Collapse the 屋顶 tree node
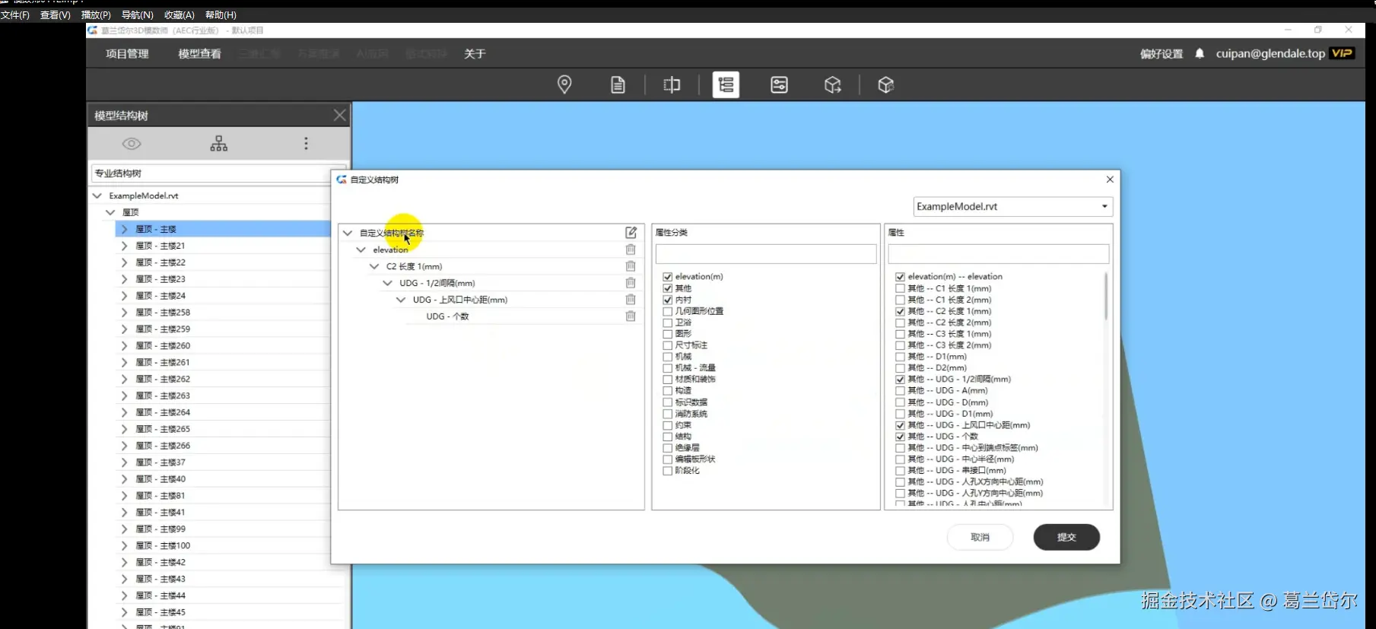The width and height of the screenshot is (1376, 629). tap(110, 212)
